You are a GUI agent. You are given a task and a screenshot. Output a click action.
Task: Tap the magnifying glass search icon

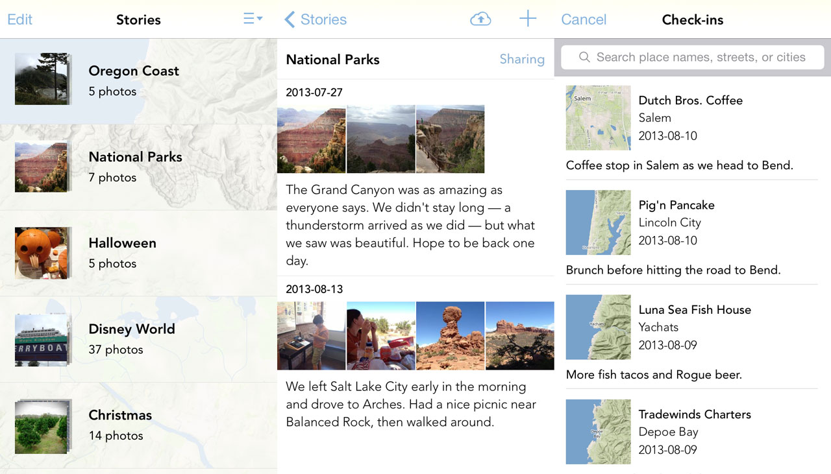pyautogui.click(x=584, y=57)
